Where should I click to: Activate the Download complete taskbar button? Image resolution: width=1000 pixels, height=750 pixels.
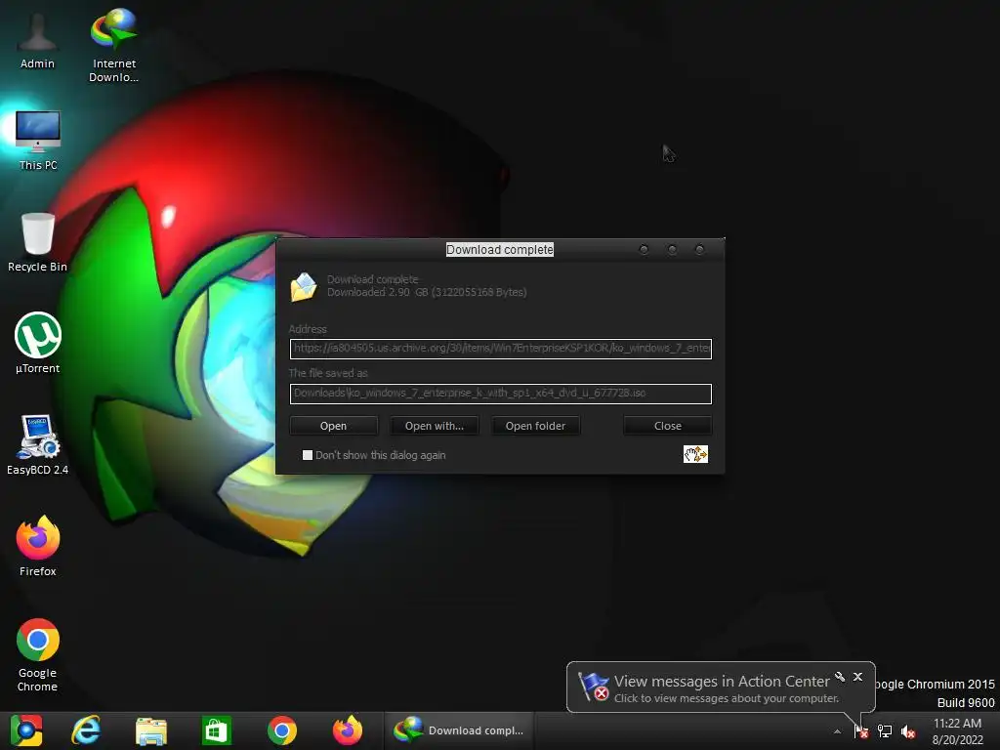click(x=459, y=730)
